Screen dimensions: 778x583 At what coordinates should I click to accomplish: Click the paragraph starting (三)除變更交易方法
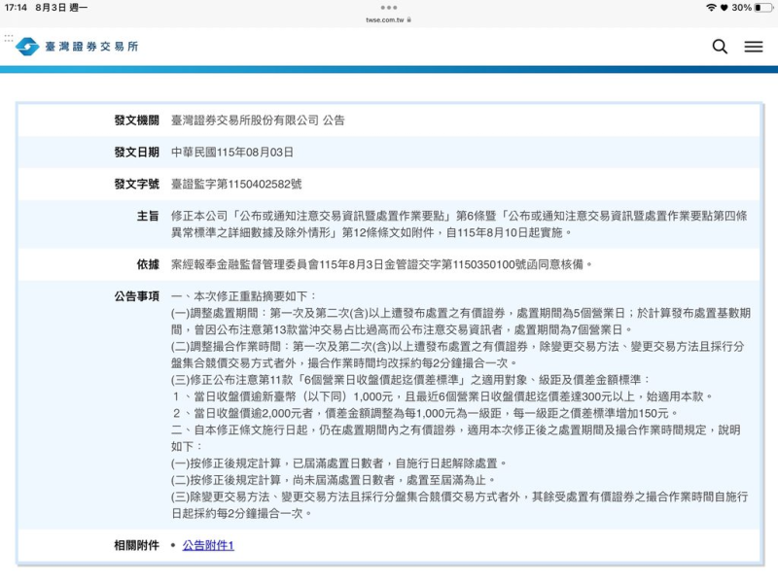click(x=459, y=504)
